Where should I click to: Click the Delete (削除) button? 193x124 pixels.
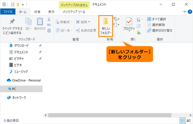82,22
